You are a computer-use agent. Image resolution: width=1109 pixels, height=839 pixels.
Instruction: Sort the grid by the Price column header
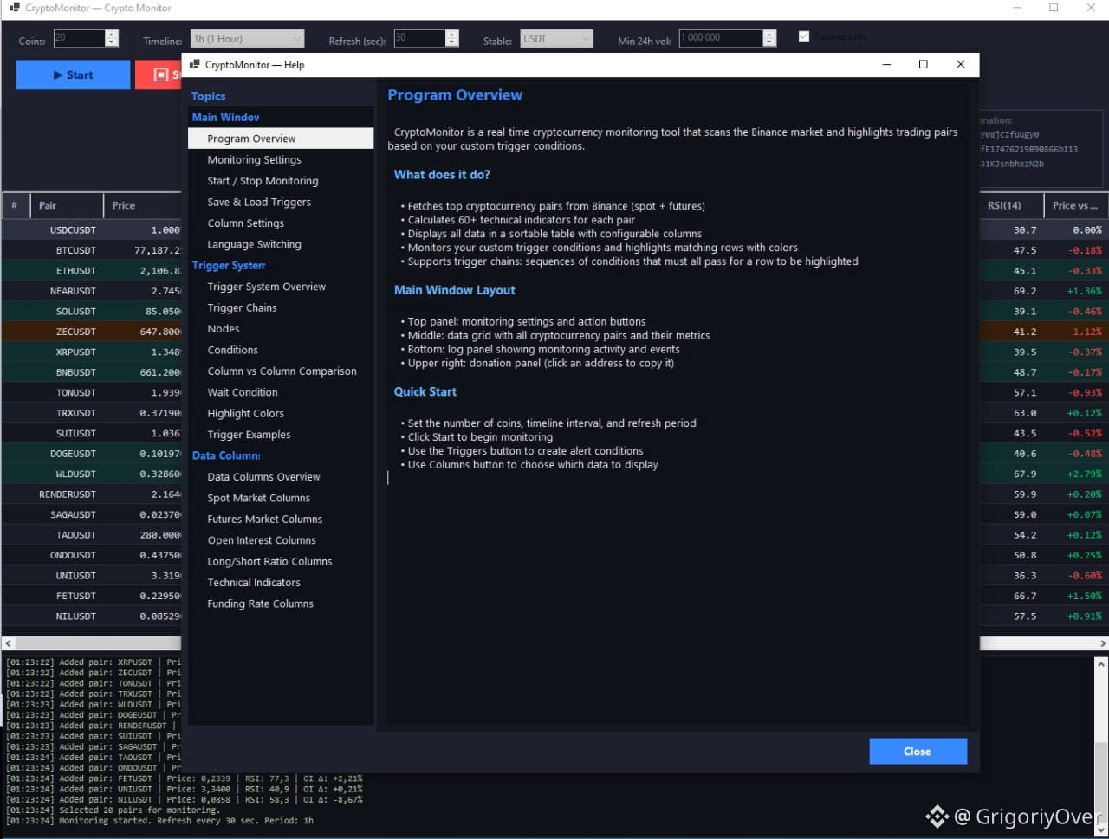point(143,205)
